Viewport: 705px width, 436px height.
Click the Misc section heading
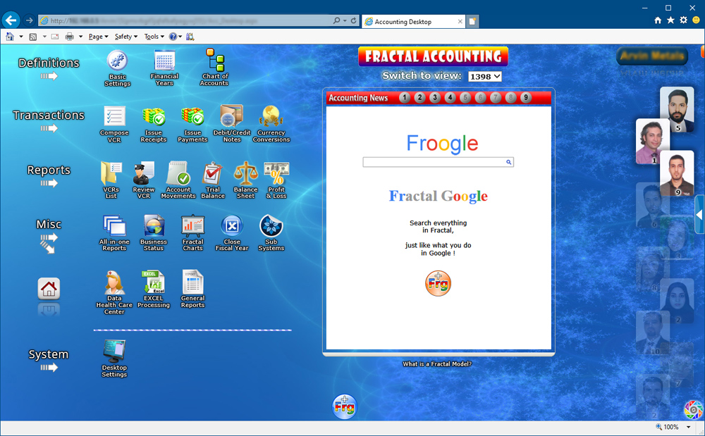(x=49, y=224)
